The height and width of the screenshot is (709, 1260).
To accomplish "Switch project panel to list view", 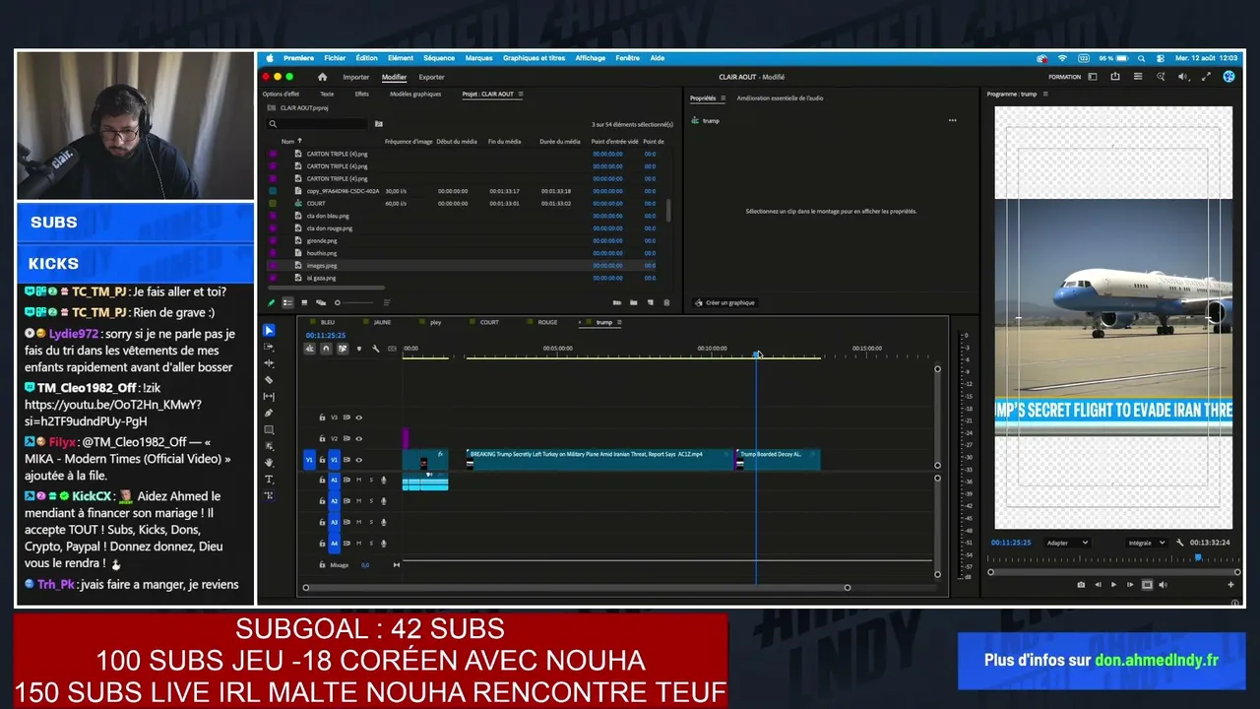I will (x=287, y=302).
